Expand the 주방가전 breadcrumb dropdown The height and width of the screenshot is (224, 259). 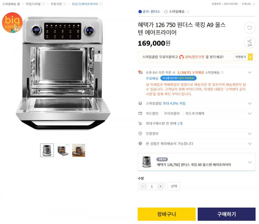point(64,4)
